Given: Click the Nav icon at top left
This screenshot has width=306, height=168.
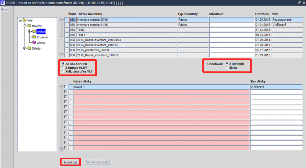Looking at the screenshot, I should click(3, 10).
